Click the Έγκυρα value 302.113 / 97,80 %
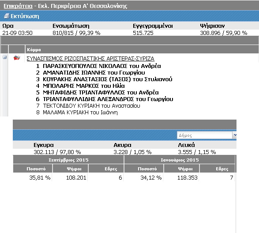Image resolution: width=259 pixels, height=233 pixels. [57, 152]
